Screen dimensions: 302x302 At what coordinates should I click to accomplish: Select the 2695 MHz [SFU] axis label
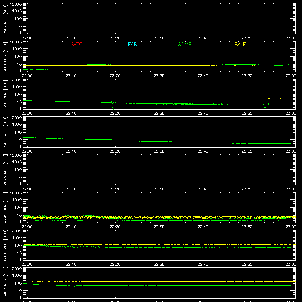coord(5,169)
